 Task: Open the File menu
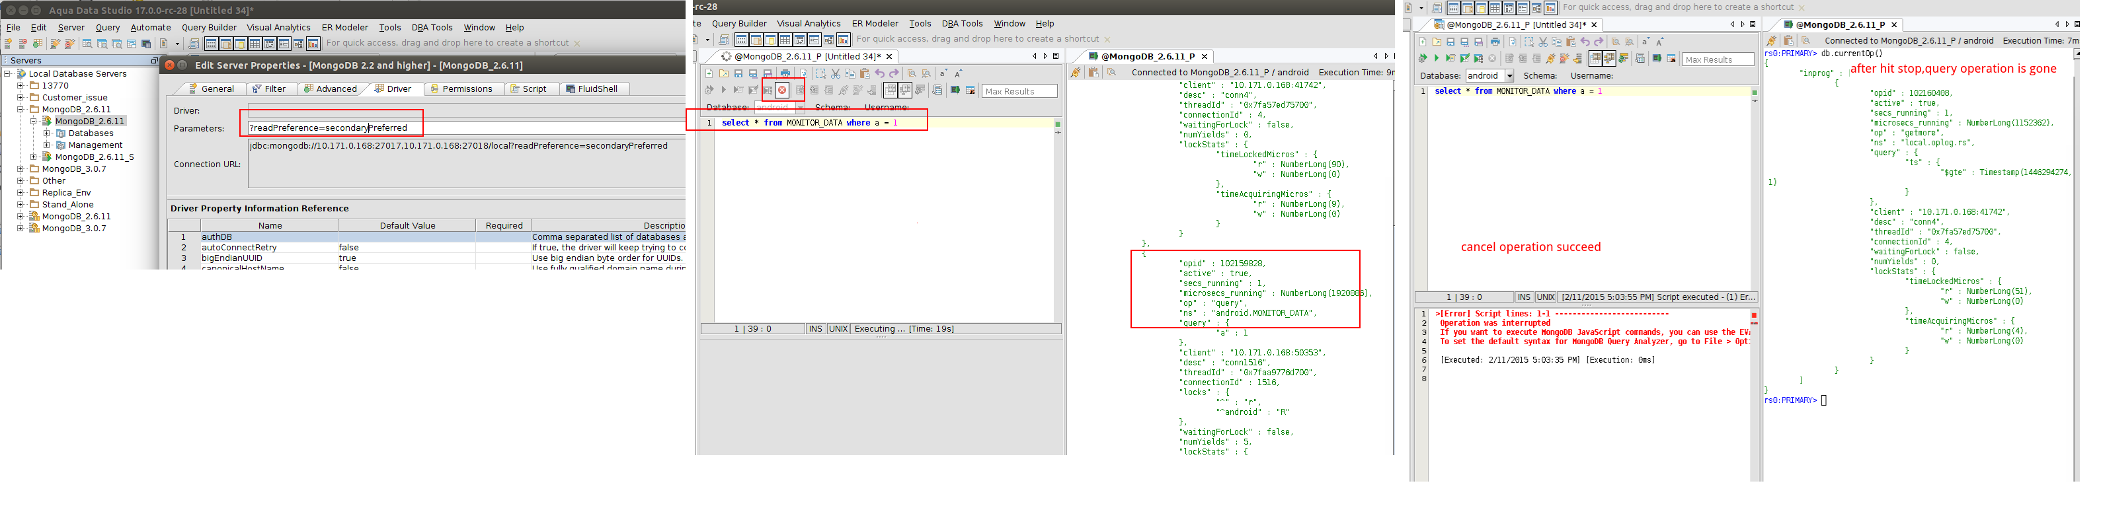point(13,28)
